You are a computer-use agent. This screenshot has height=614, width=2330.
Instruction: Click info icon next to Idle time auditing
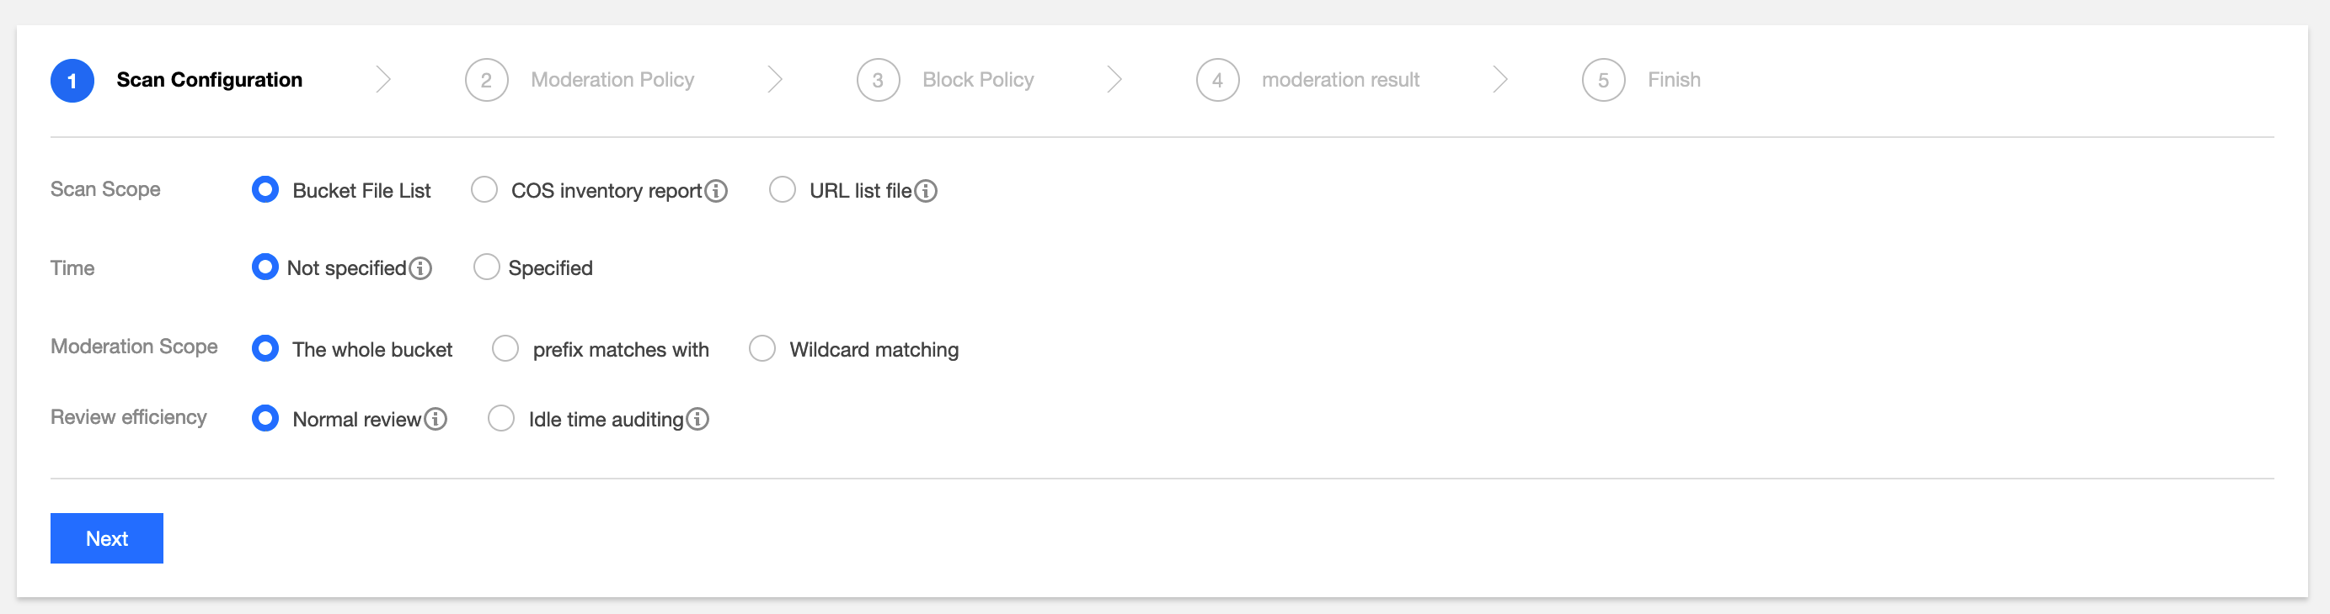[x=697, y=419]
